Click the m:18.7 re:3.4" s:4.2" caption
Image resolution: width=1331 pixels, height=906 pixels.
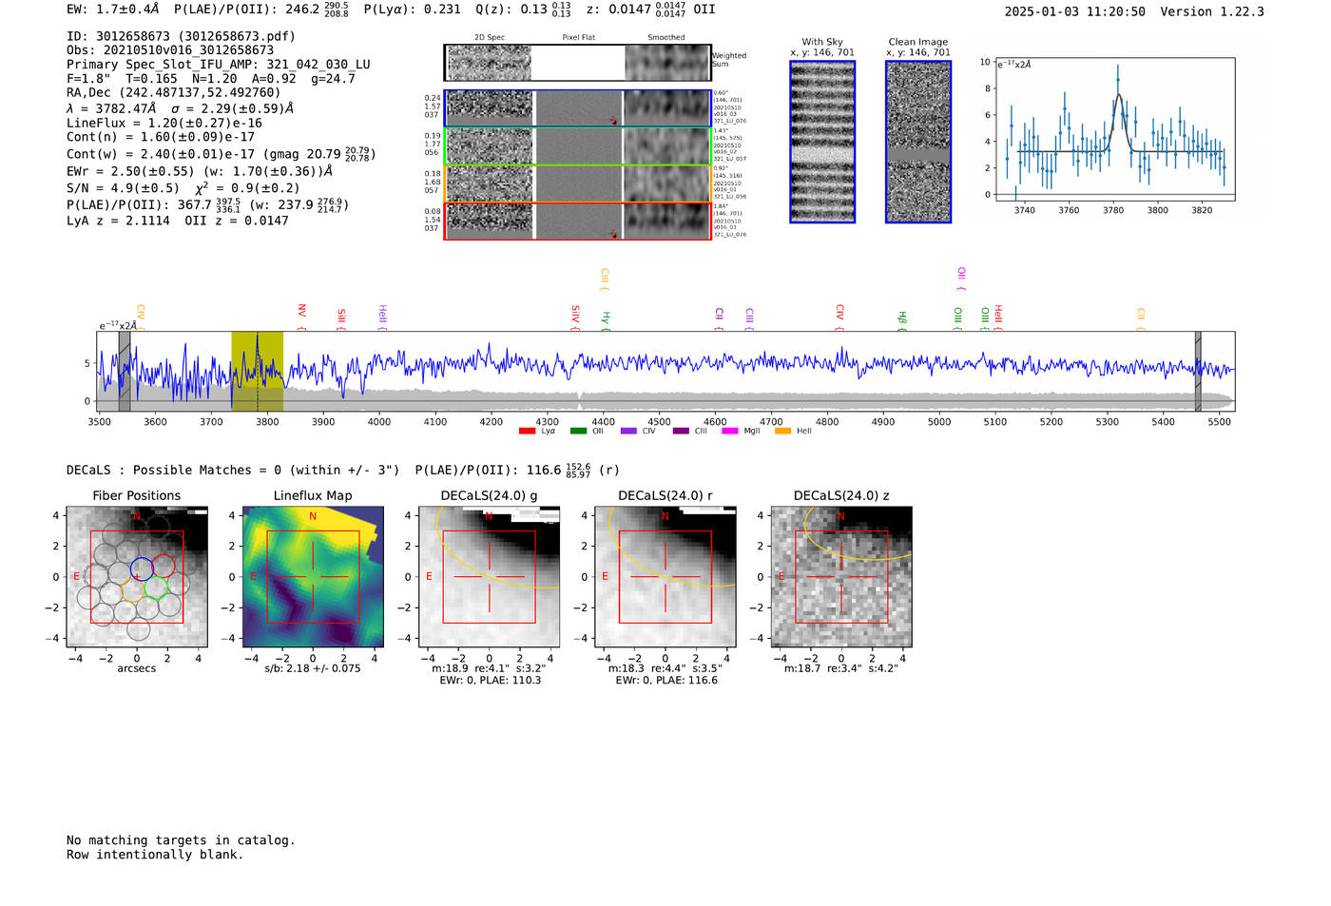point(841,668)
